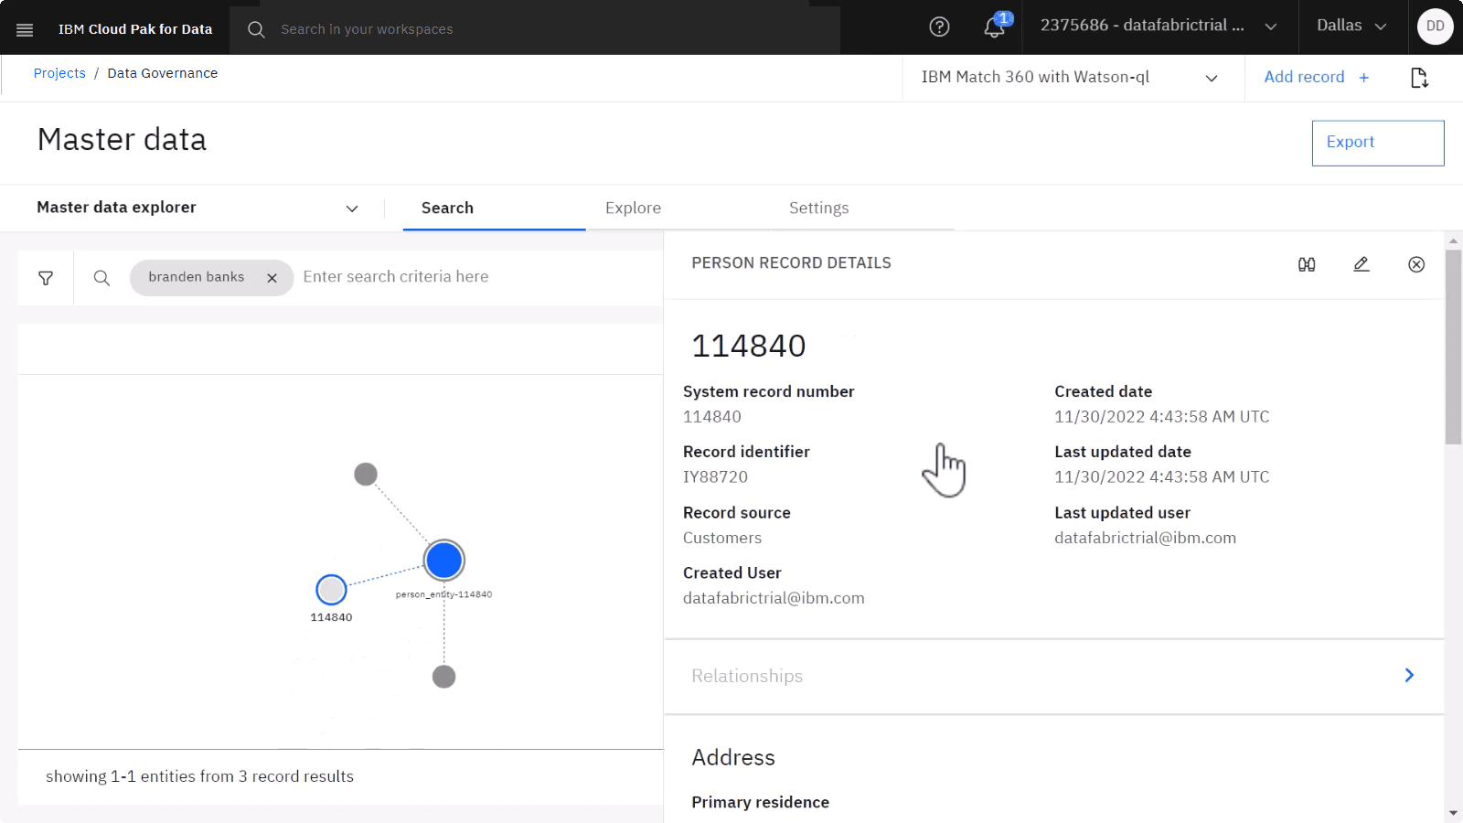Expand the account 2375686 - datafabrictrial dropdown
Screen dimensions: 1463x823
pos(1159,27)
